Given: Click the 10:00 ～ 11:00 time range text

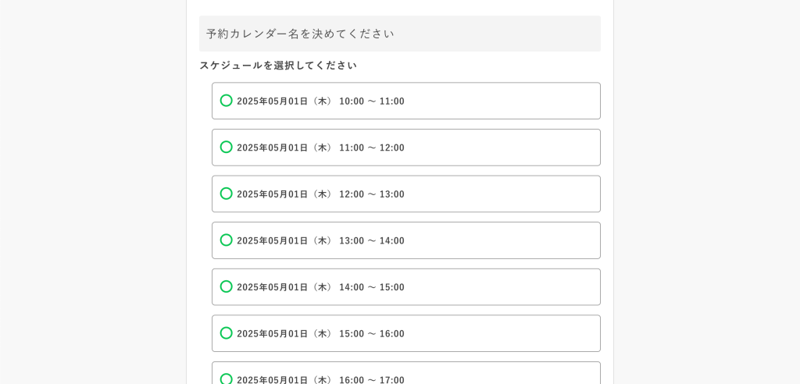Looking at the screenshot, I should 372,101.
